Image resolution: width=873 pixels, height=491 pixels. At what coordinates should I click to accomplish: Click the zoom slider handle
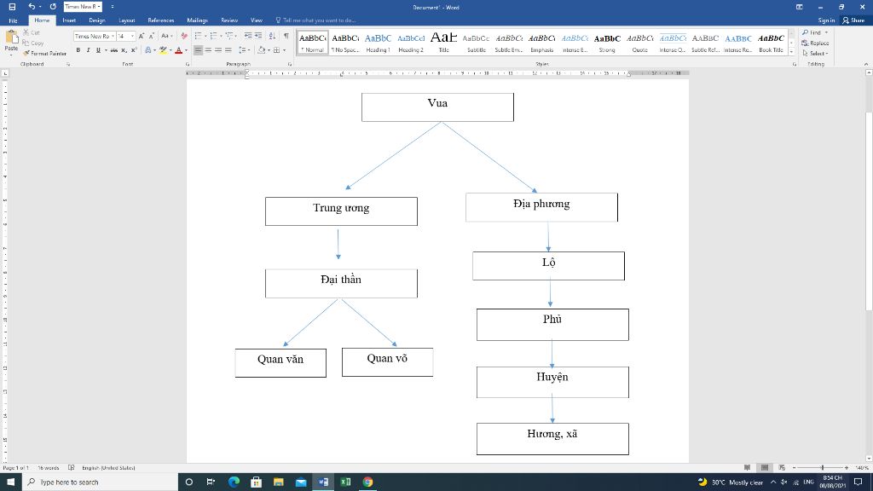(823, 468)
